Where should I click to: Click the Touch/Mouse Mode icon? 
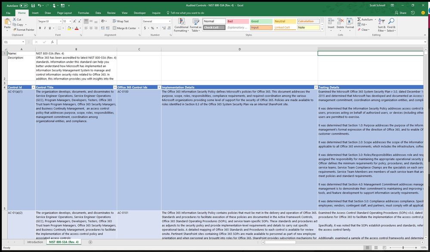tap(54, 6)
